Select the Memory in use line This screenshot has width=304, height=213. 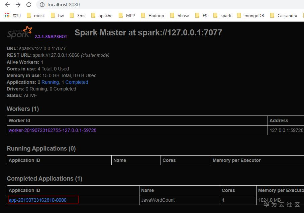coord(52,75)
